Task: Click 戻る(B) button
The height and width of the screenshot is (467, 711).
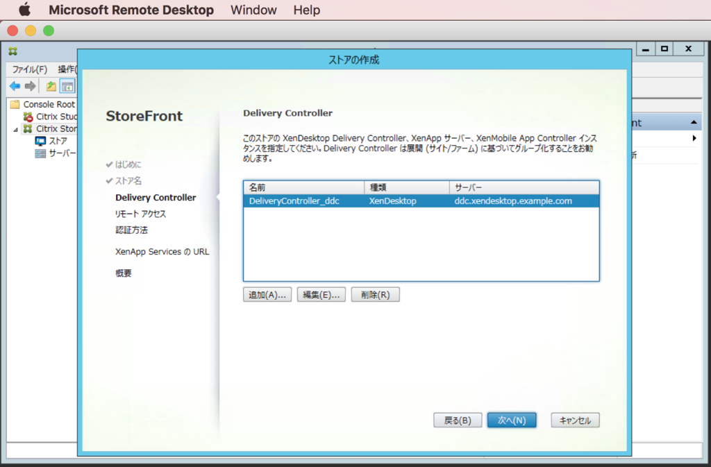Action: pyautogui.click(x=458, y=420)
